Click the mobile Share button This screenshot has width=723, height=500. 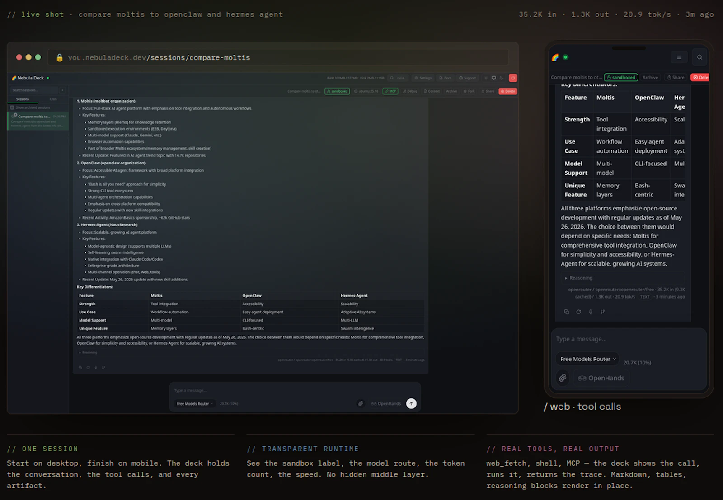(x=676, y=78)
